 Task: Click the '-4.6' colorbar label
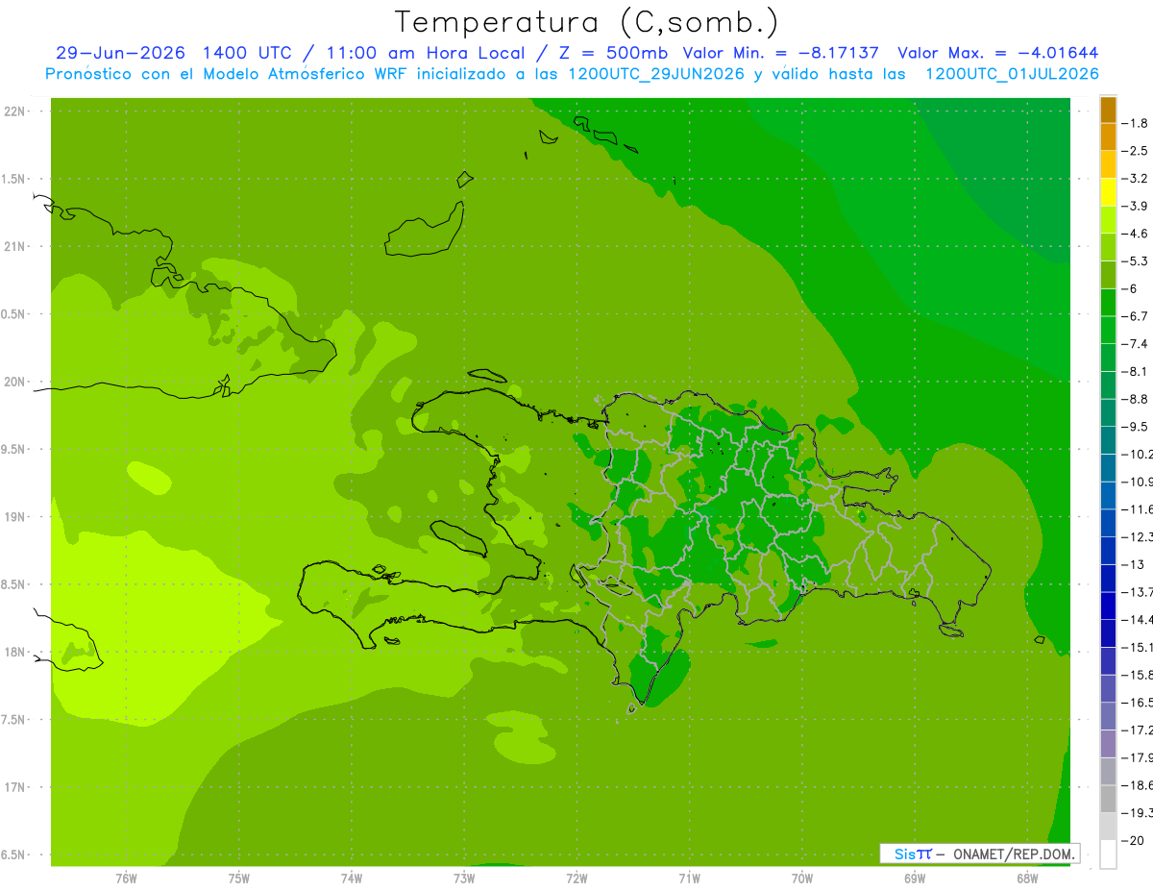pyautogui.click(x=1135, y=234)
